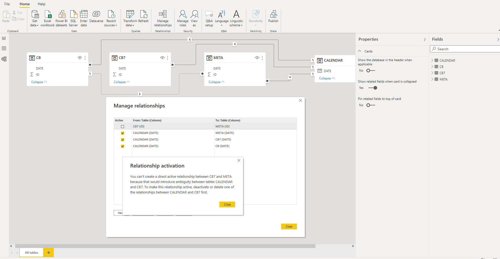This screenshot has height=259, width=500.
Task: Switch to Model view in the sidebar
Action: pos(4,59)
